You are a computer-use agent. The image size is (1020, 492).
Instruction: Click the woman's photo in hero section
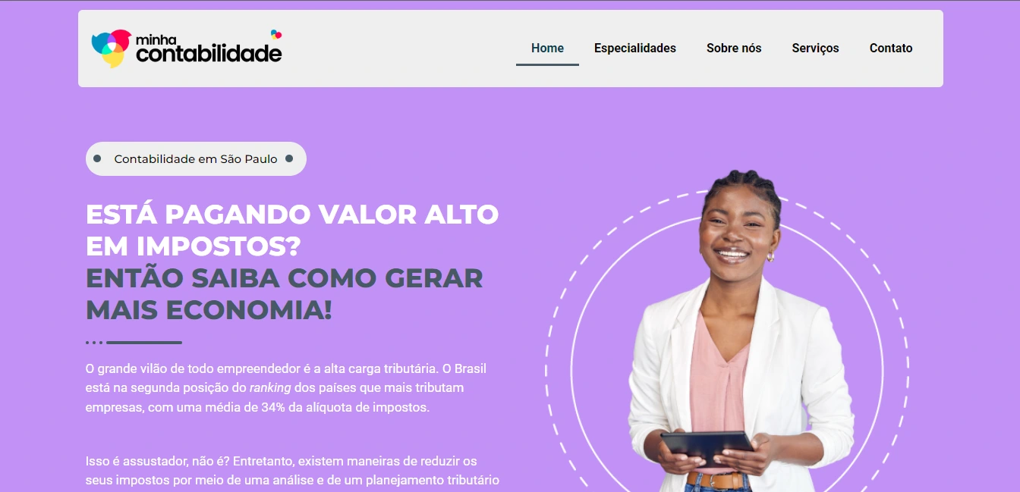click(x=729, y=331)
